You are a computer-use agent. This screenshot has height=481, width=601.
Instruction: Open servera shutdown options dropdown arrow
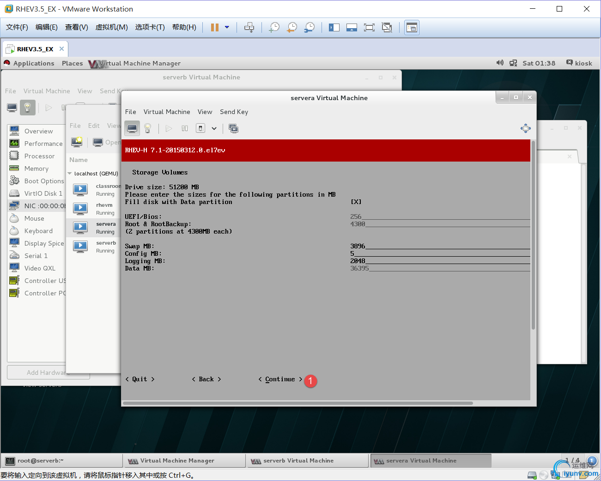tap(214, 128)
